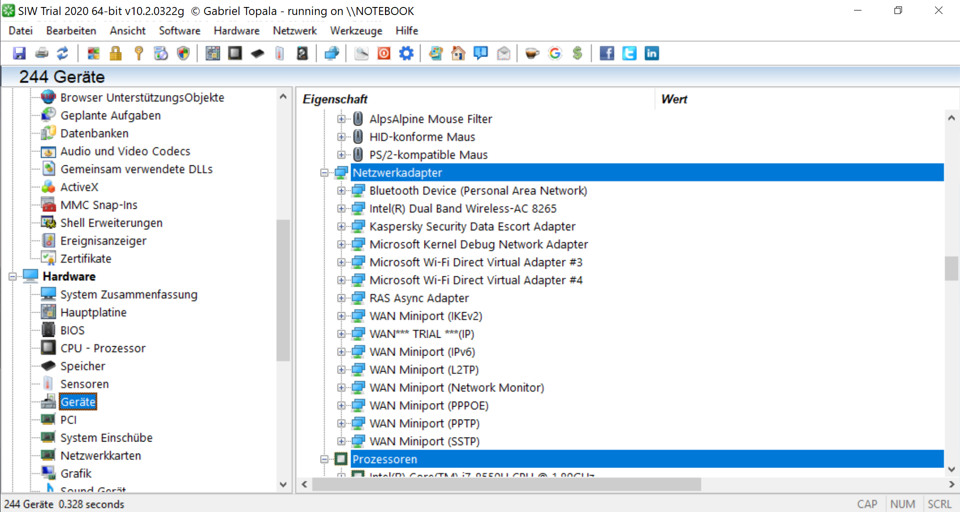The height and width of the screenshot is (512, 960).
Task: Expand the HID-konforme Maus entry
Action: [x=341, y=137]
